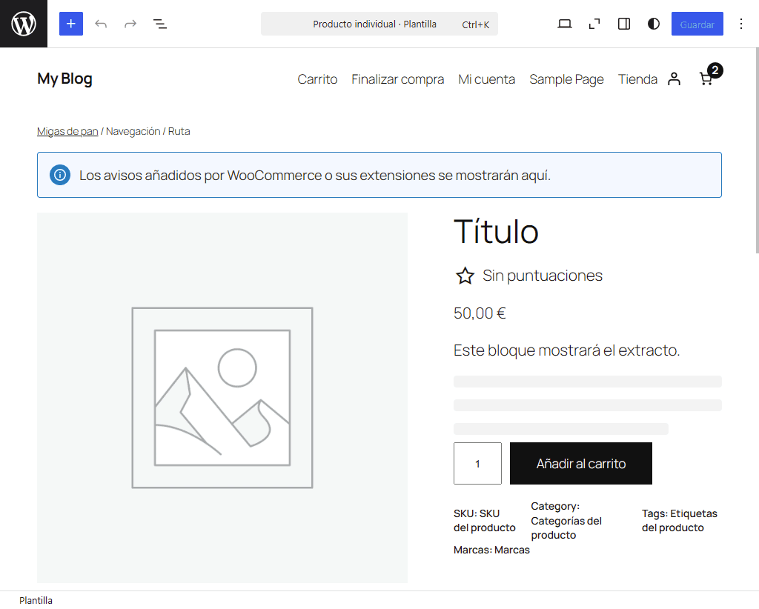This screenshot has width=759, height=609.
Task: Click the Guardar button
Action: [697, 24]
